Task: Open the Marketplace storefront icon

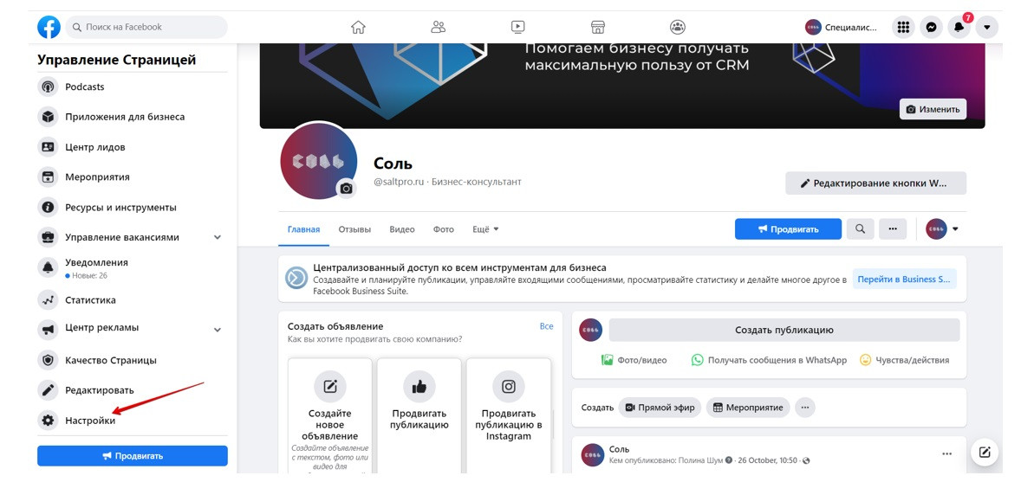Action: coord(598,28)
